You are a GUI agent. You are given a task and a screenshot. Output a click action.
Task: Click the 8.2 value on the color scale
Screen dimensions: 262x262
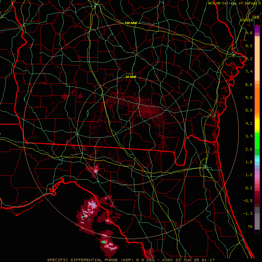[x=249, y=59]
